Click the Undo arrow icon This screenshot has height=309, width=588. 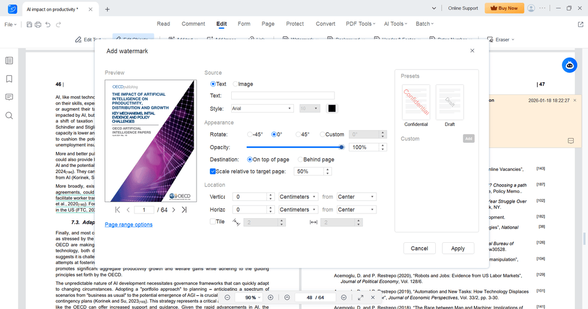click(48, 25)
